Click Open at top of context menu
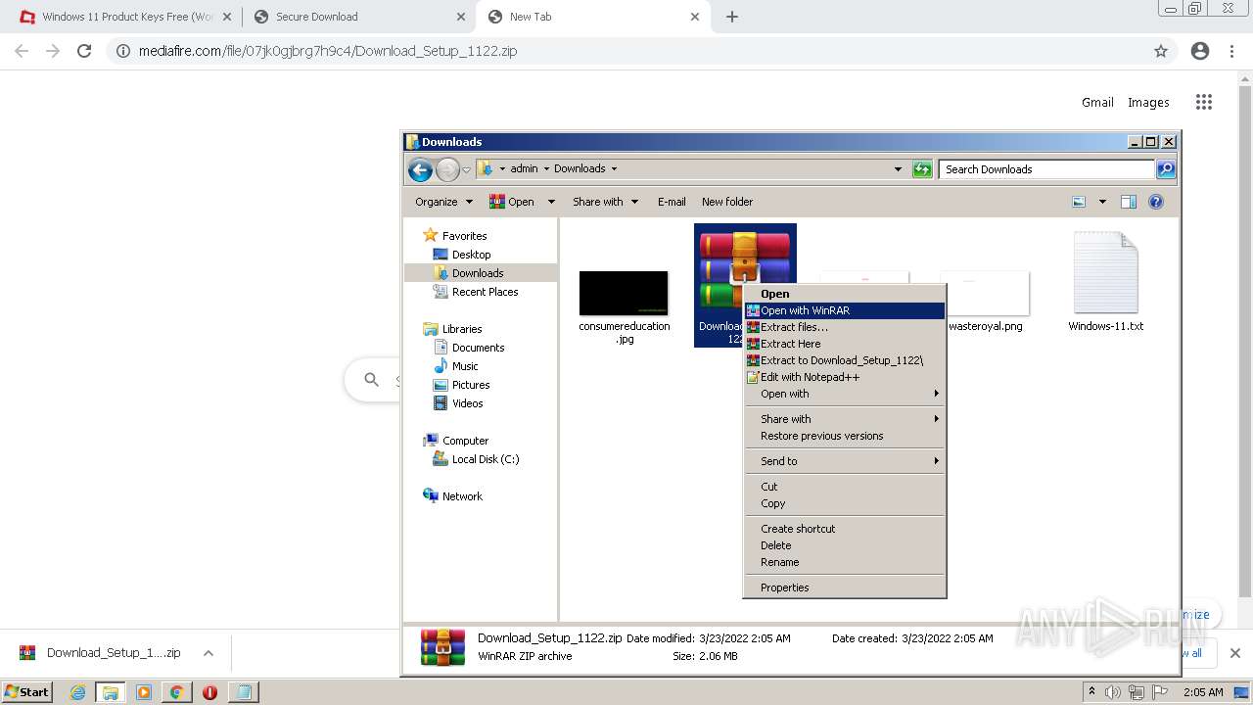The height and width of the screenshot is (705, 1253). coord(845,294)
